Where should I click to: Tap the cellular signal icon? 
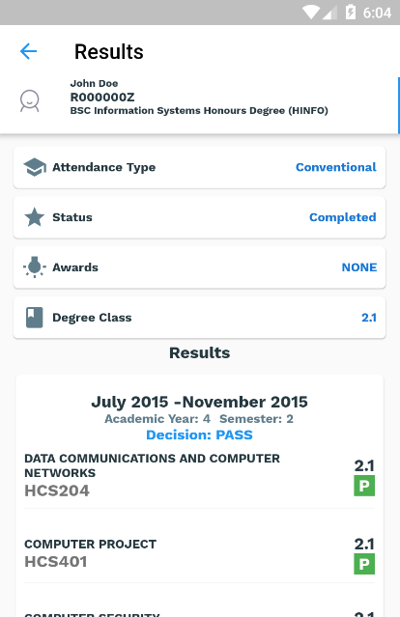pos(329,13)
